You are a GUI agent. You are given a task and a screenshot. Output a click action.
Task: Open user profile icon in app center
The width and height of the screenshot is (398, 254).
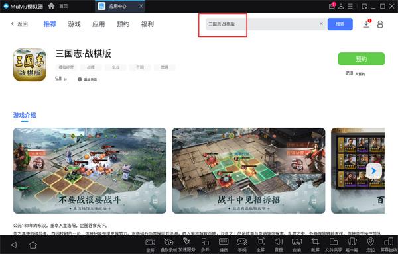[x=380, y=24]
